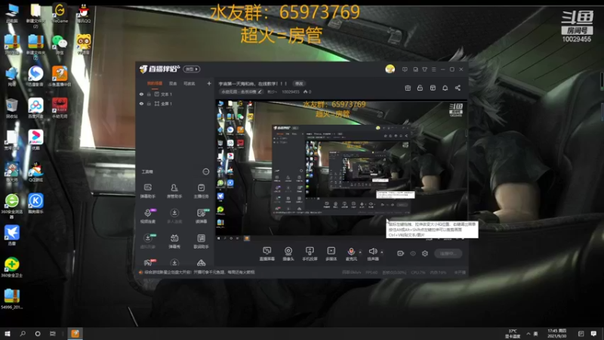Select the green WeChat desktop icon
The height and width of the screenshot is (340, 604).
(x=60, y=45)
